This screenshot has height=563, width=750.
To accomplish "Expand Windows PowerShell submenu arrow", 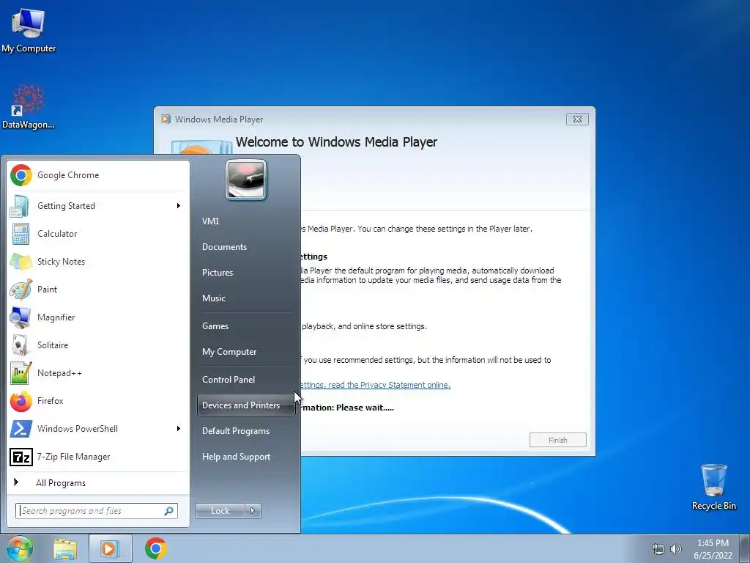I will click(x=179, y=428).
